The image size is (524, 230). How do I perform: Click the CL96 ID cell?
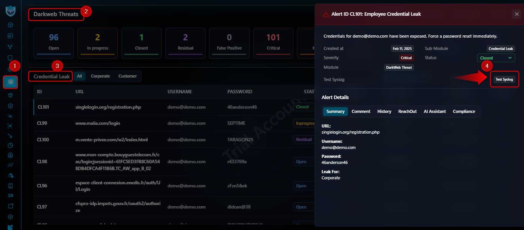(x=42, y=186)
